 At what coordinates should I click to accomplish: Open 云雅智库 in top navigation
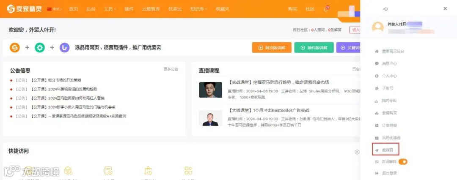pos(151,9)
